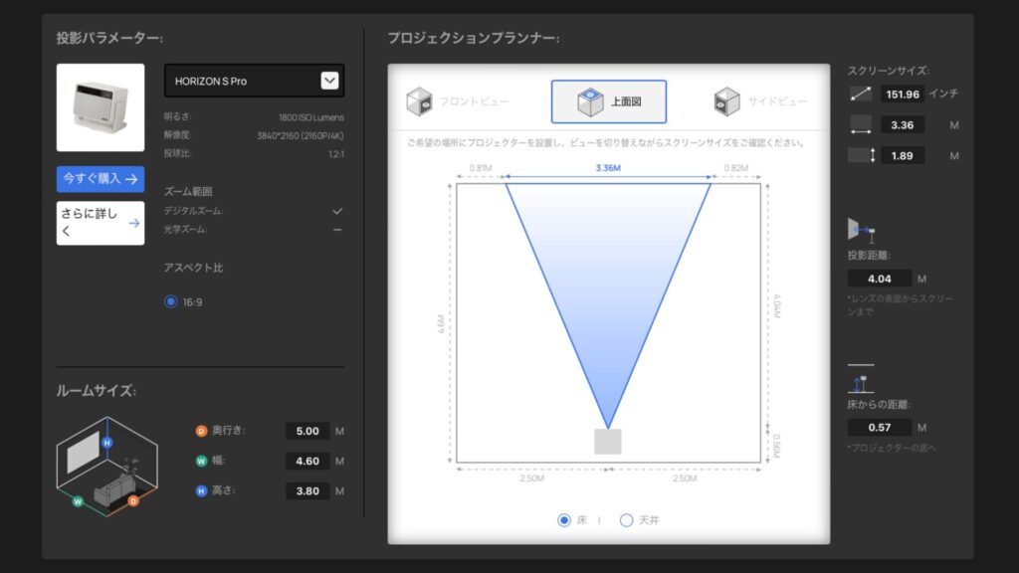Open the HORIZON S Pro projector model dropdown
Screen dimensions: 1019x573
pyautogui.click(x=254, y=81)
